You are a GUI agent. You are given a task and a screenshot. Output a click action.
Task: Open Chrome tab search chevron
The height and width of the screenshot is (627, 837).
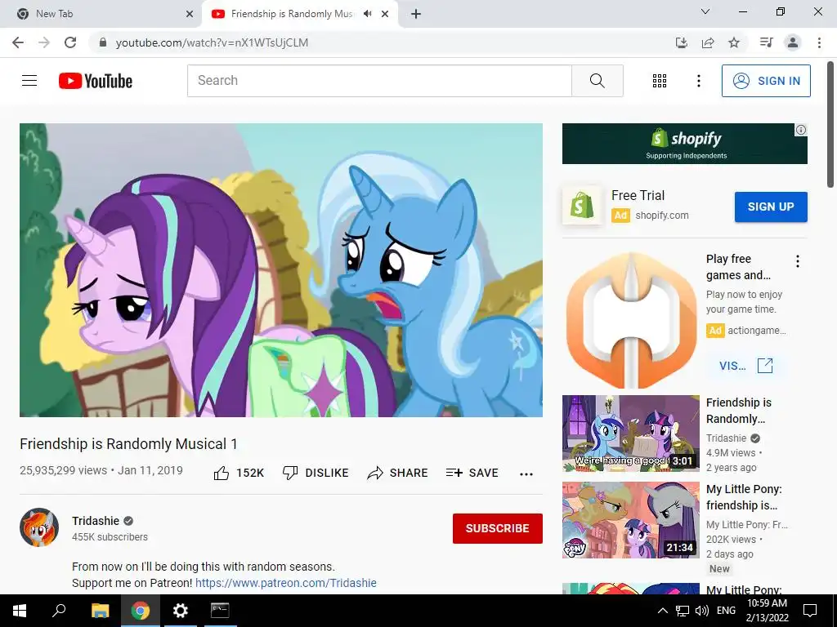705,11
